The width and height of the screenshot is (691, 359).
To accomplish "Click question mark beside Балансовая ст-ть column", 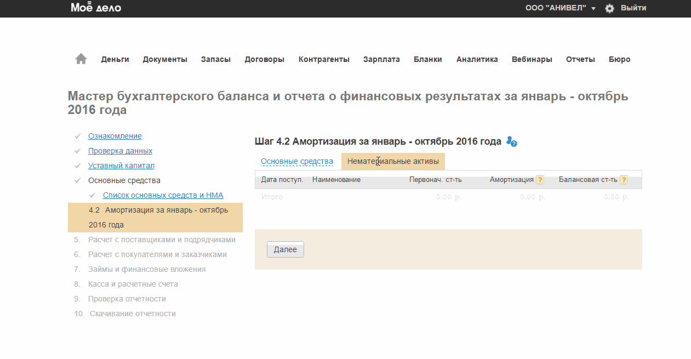I will [623, 180].
